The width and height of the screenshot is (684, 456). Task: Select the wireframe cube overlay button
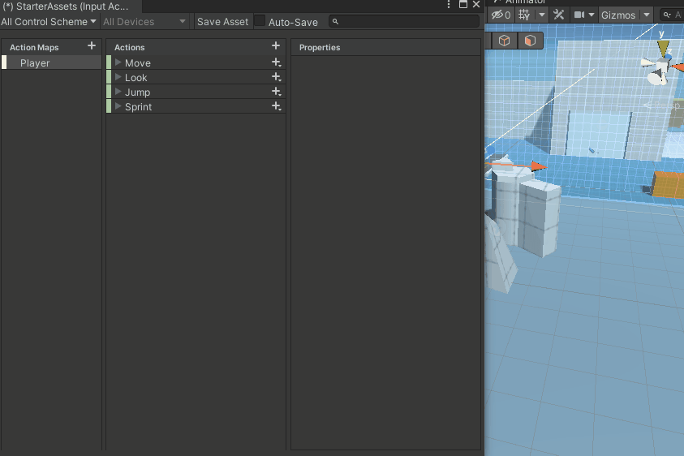[505, 40]
